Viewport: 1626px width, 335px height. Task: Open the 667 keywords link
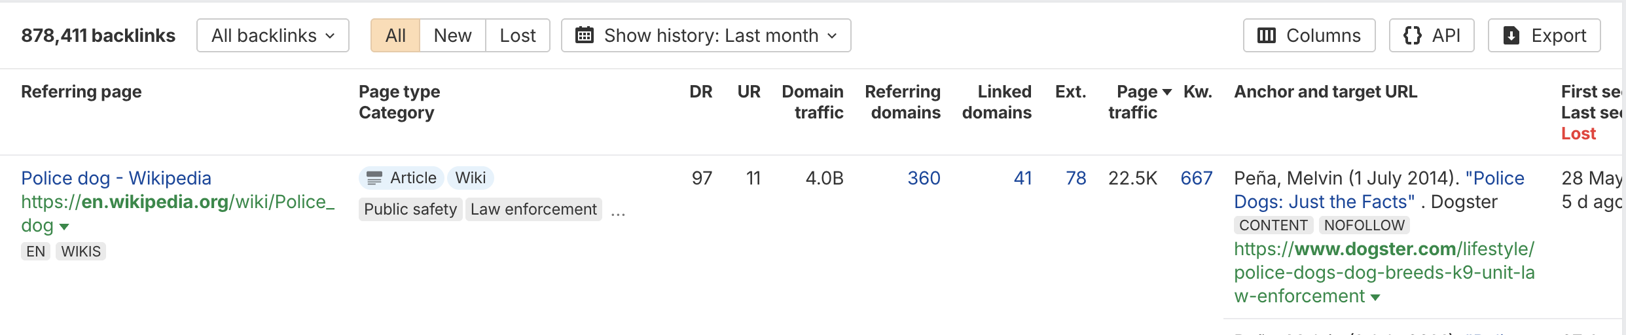(1196, 178)
